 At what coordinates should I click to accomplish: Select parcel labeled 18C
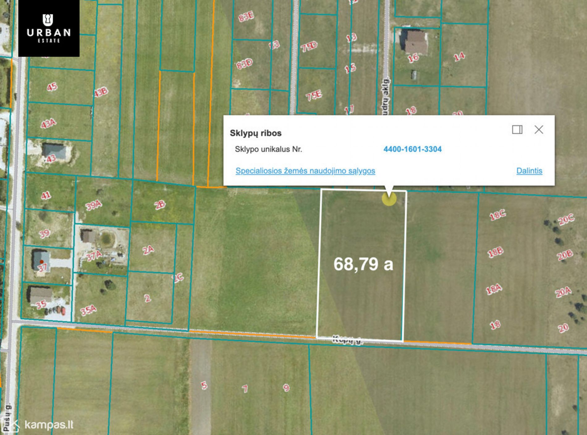click(x=497, y=215)
